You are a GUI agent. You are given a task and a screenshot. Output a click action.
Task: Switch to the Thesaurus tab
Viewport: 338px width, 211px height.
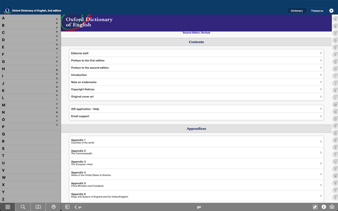[x=316, y=11]
